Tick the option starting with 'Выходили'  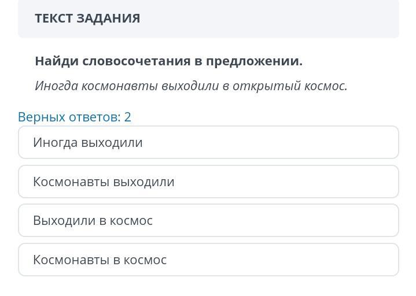point(208,220)
